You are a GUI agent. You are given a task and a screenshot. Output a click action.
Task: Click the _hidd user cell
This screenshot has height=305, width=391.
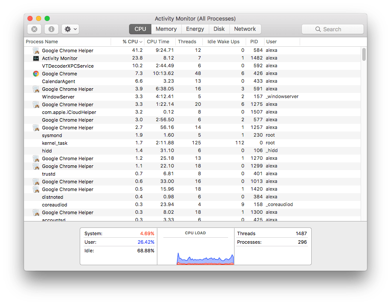tap(271, 151)
